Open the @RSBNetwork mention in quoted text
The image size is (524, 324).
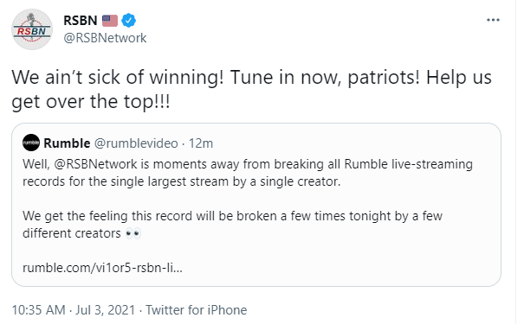click(95, 164)
